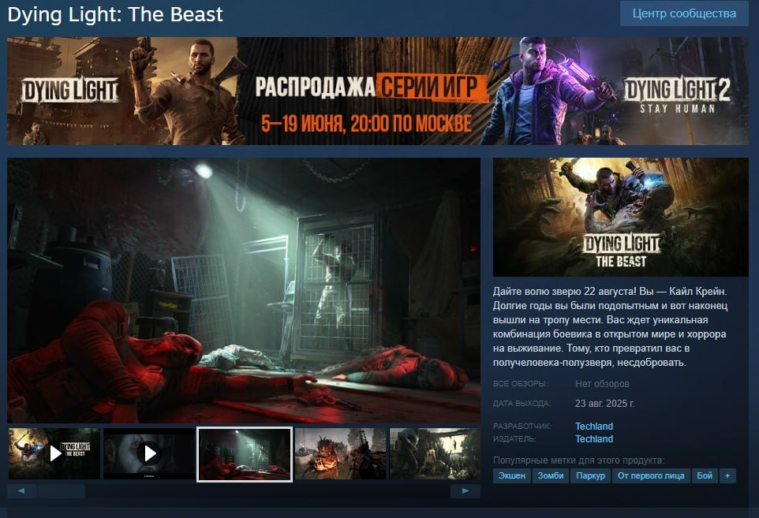Click the Dying Light The Beast capsule image
Viewport: 759px width, 518px height.
click(x=621, y=217)
